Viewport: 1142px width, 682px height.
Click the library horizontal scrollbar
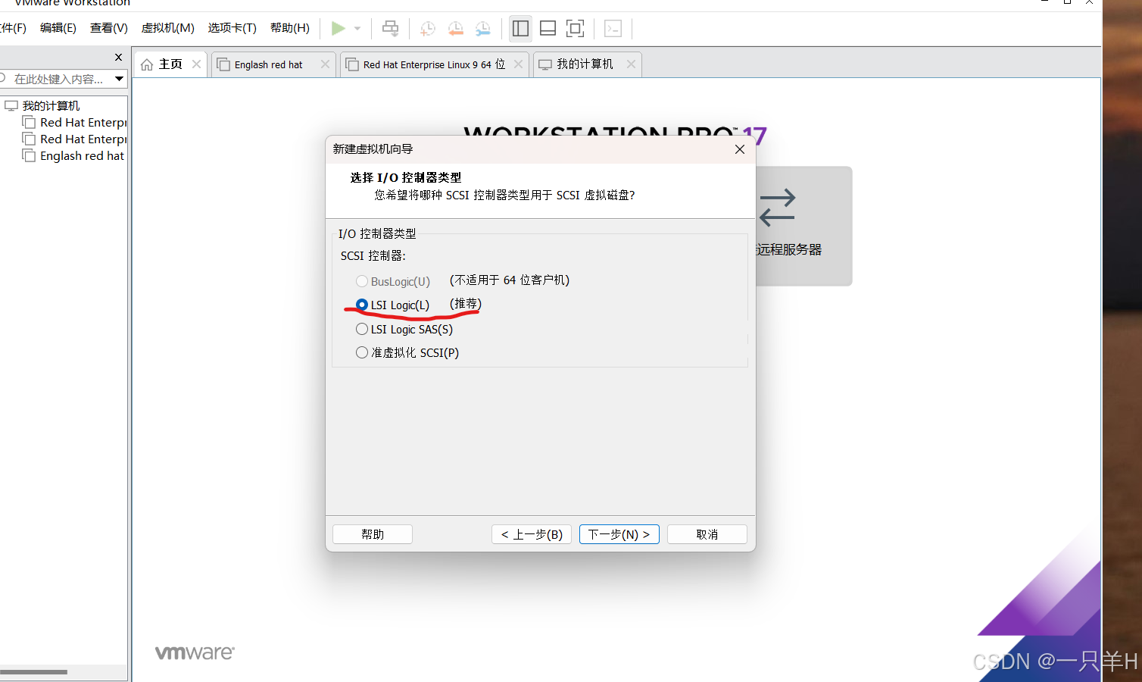click(34, 671)
